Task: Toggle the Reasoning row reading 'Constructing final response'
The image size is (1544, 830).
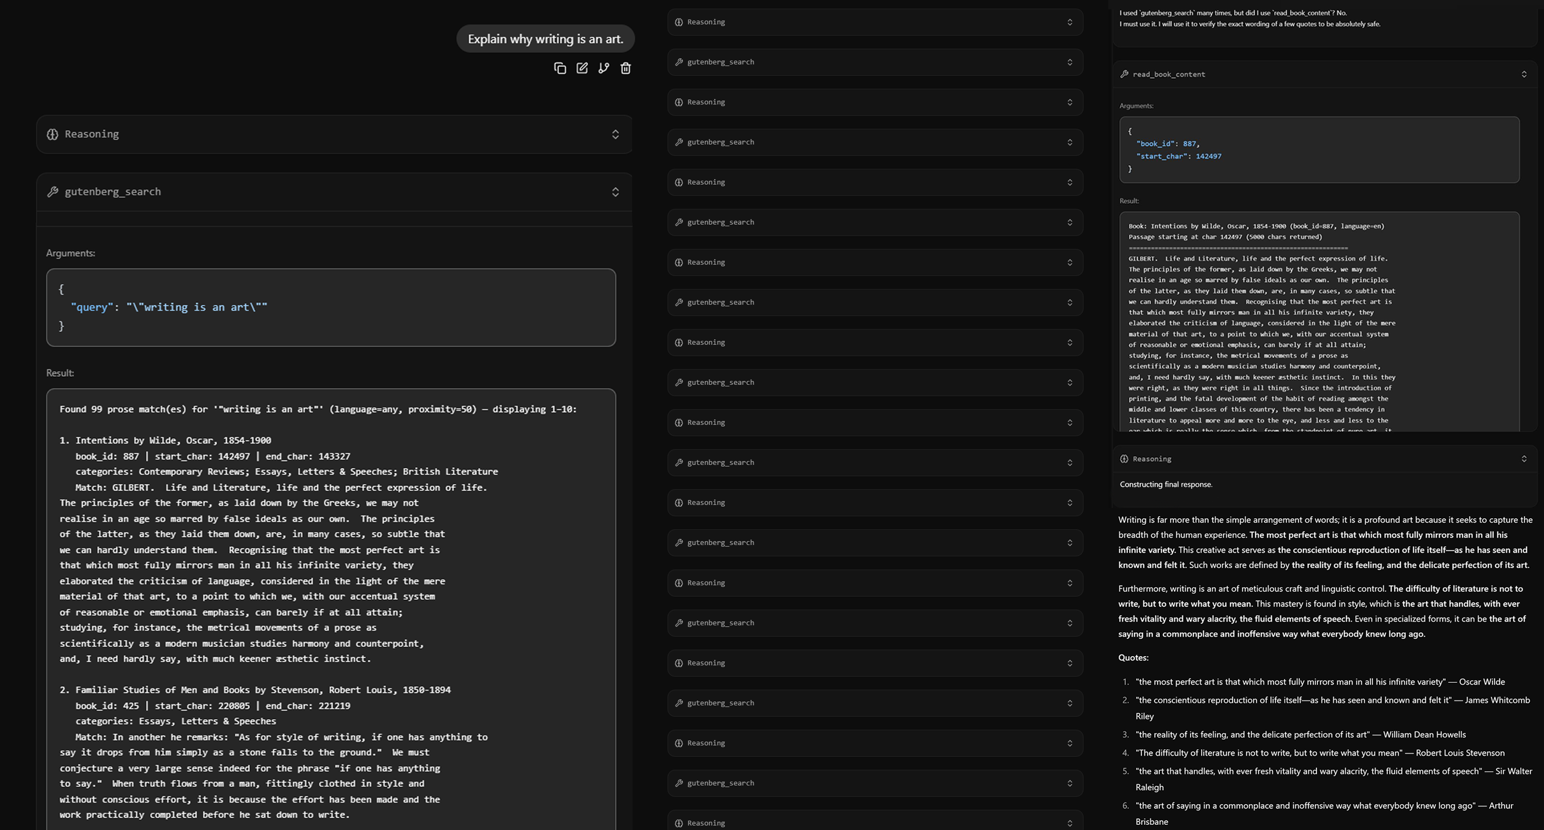Action: pos(1523,458)
